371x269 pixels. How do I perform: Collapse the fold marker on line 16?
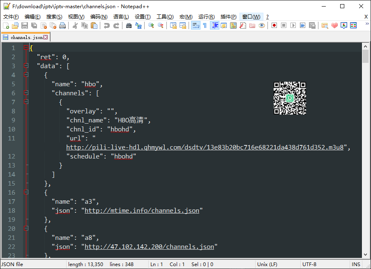(26, 192)
